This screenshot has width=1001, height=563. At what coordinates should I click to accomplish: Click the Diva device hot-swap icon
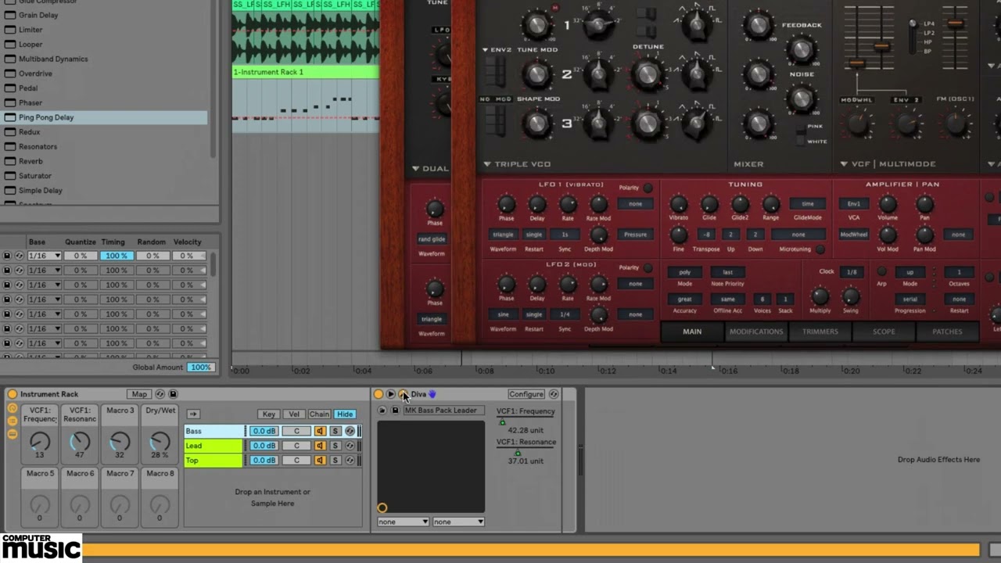click(x=554, y=394)
